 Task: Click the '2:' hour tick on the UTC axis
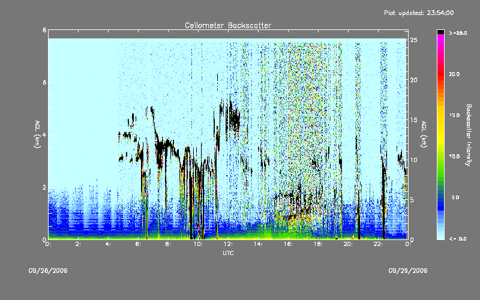(78, 244)
